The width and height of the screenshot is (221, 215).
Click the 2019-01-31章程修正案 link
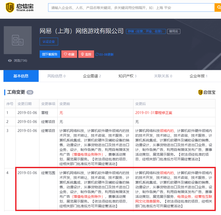[x=154, y=113]
